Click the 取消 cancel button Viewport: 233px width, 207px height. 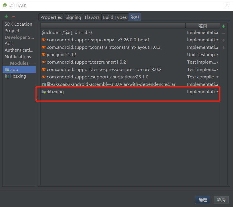[x=221, y=200]
